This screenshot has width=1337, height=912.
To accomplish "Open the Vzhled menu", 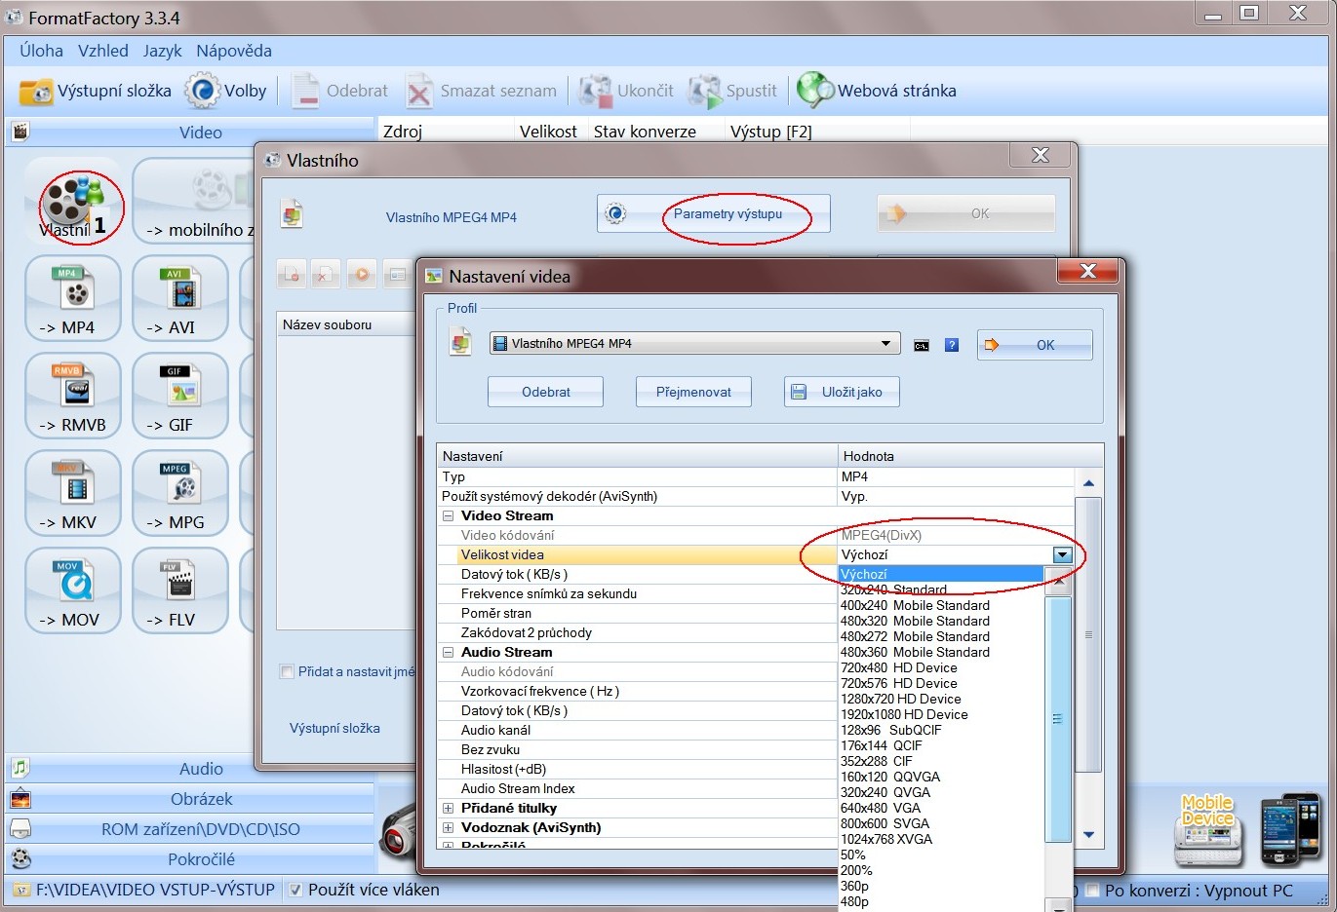I will point(103,51).
